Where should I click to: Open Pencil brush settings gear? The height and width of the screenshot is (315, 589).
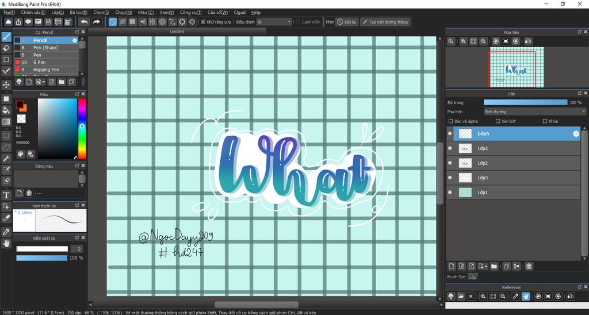tap(75, 40)
